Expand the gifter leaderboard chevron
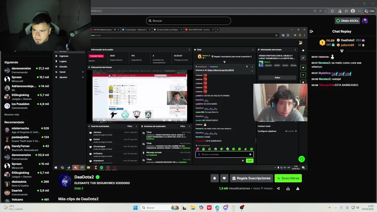Image resolution: width=377 pixels, height=212 pixels. click(x=342, y=51)
